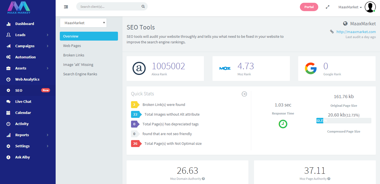Open the http://maaxmarket.com link

[356, 32]
